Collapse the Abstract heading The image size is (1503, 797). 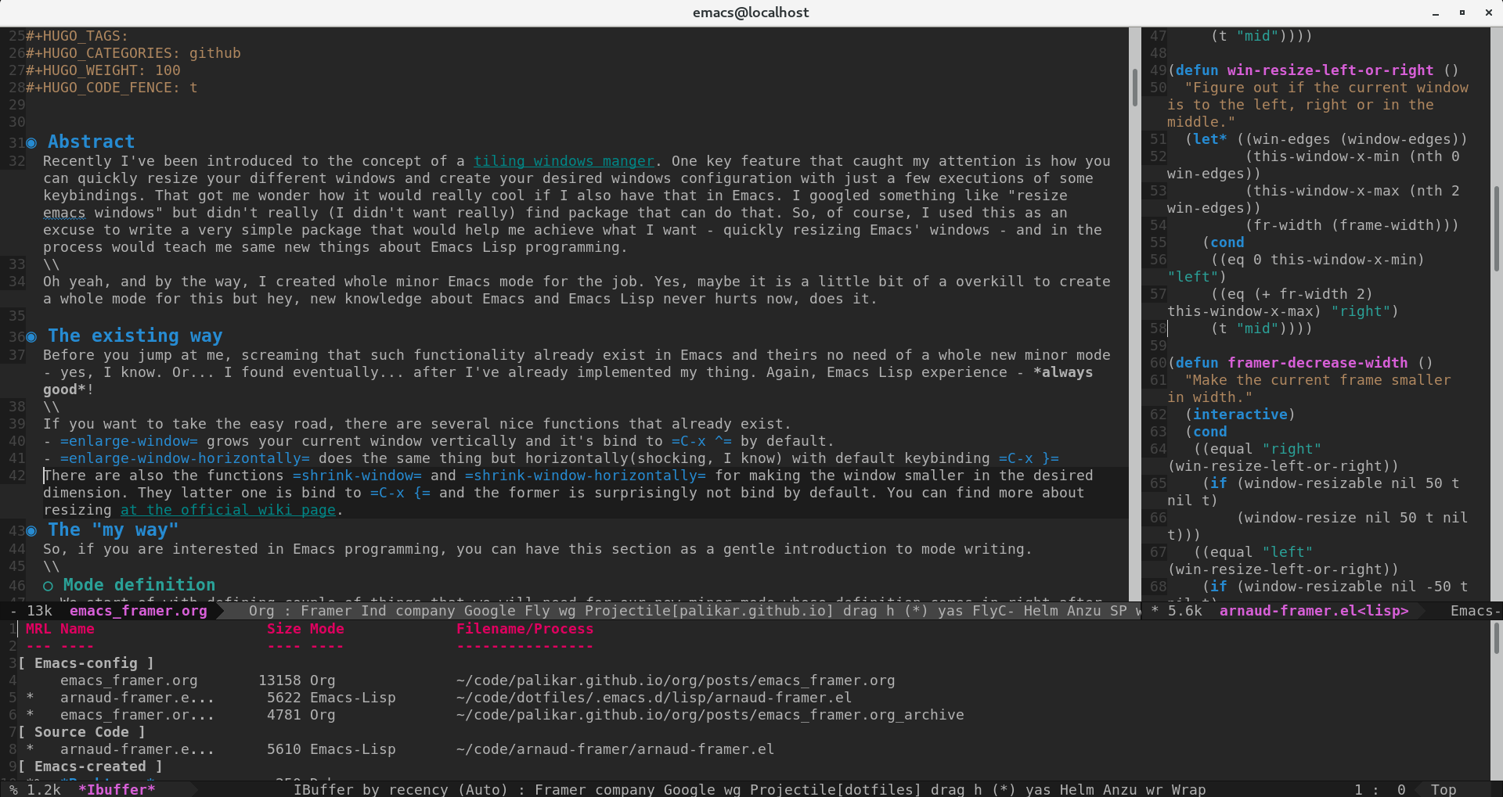(x=91, y=142)
